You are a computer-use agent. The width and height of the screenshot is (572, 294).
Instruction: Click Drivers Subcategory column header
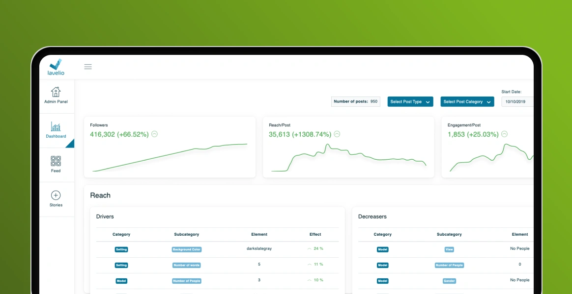(x=187, y=234)
